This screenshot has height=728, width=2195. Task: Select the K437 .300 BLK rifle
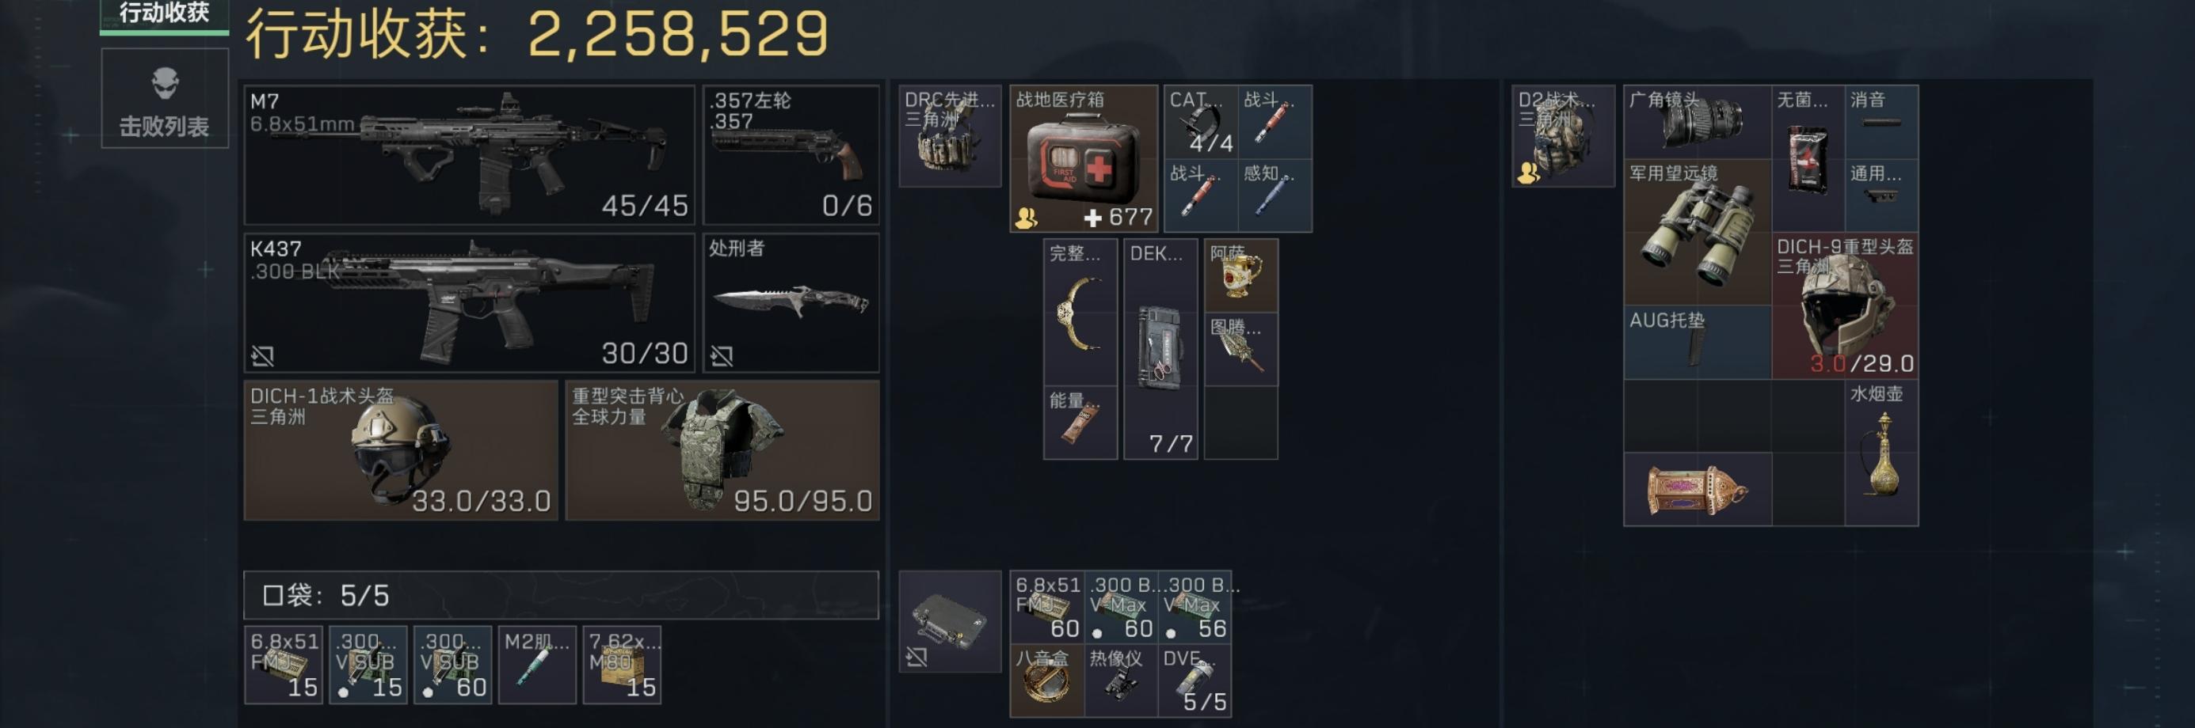[x=470, y=303]
